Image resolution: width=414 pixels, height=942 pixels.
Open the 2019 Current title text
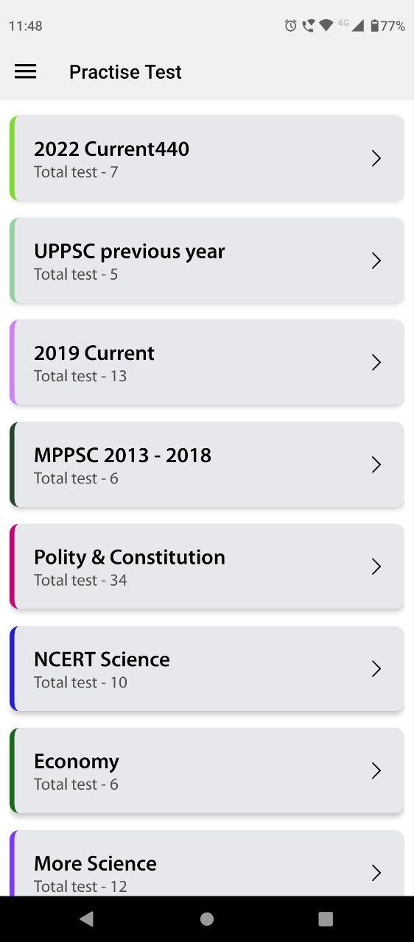coord(94,353)
